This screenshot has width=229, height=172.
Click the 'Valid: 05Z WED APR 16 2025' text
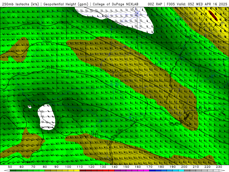pos(202,4)
